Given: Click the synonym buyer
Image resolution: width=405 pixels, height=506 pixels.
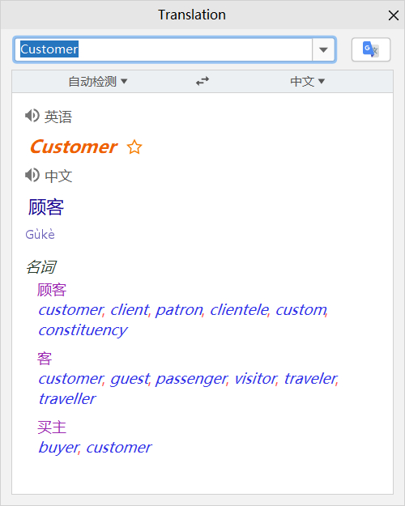Looking at the screenshot, I should [x=58, y=448].
